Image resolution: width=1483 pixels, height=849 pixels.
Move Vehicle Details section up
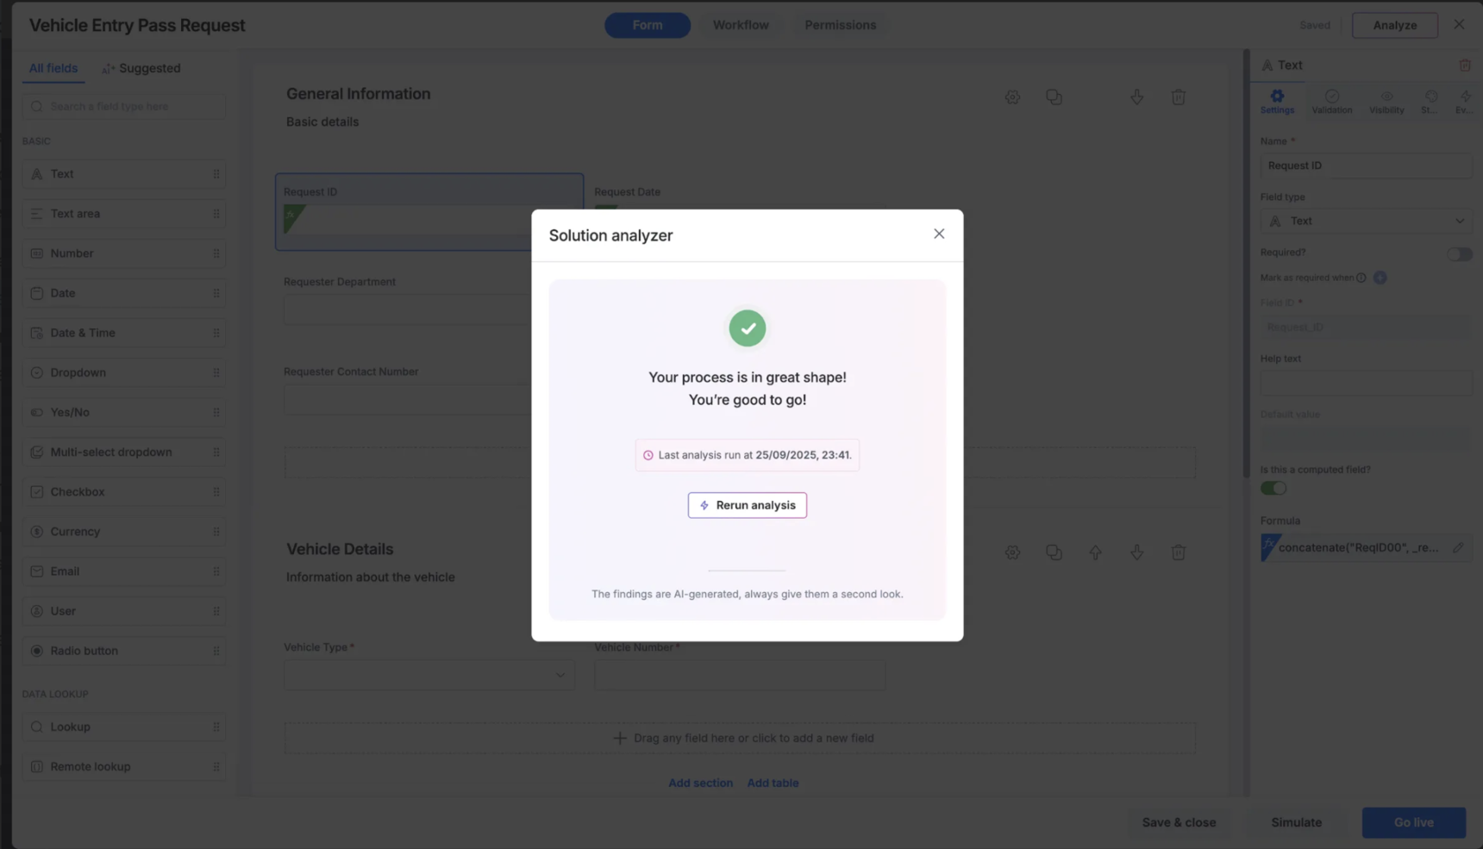click(x=1095, y=552)
